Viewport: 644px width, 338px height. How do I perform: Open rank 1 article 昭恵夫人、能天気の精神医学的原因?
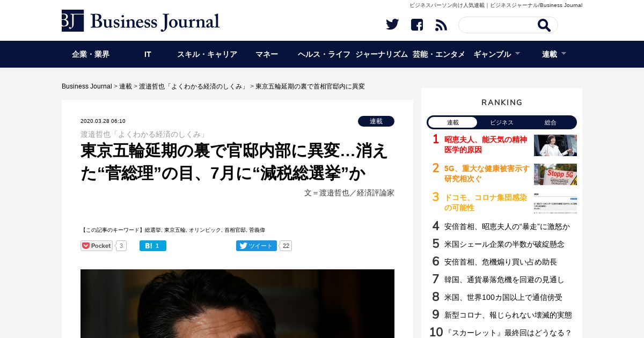(486, 144)
